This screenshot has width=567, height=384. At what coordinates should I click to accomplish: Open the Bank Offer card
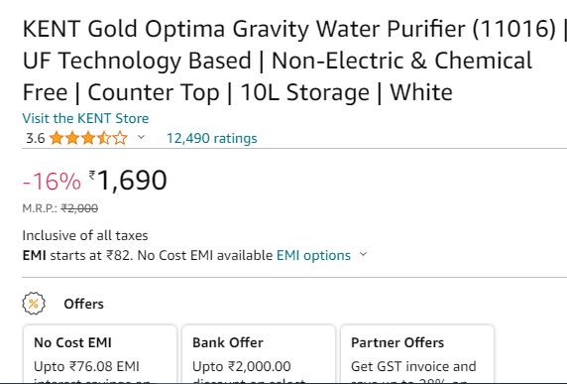click(x=259, y=353)
